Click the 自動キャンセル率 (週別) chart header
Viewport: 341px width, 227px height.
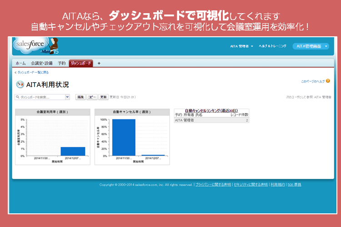[x=132, y=112]
